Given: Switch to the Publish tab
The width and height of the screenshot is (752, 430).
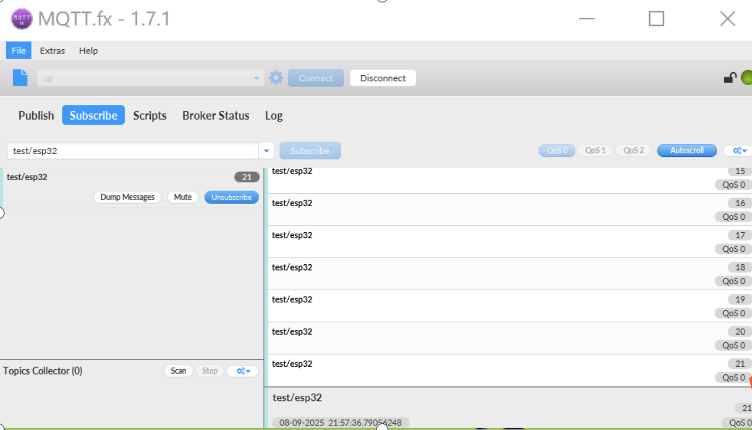Looking at the screenshot, I should click(36, 115).
